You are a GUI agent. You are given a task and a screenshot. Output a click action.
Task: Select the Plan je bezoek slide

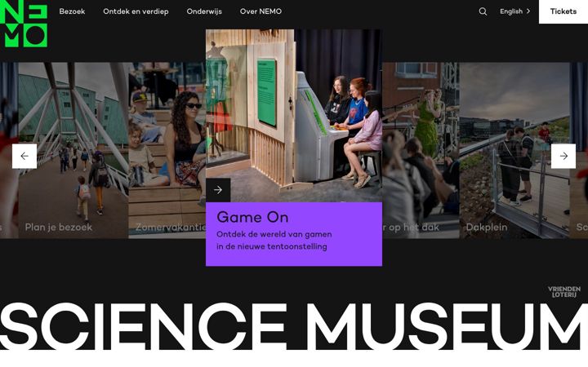tap(73, 150)
